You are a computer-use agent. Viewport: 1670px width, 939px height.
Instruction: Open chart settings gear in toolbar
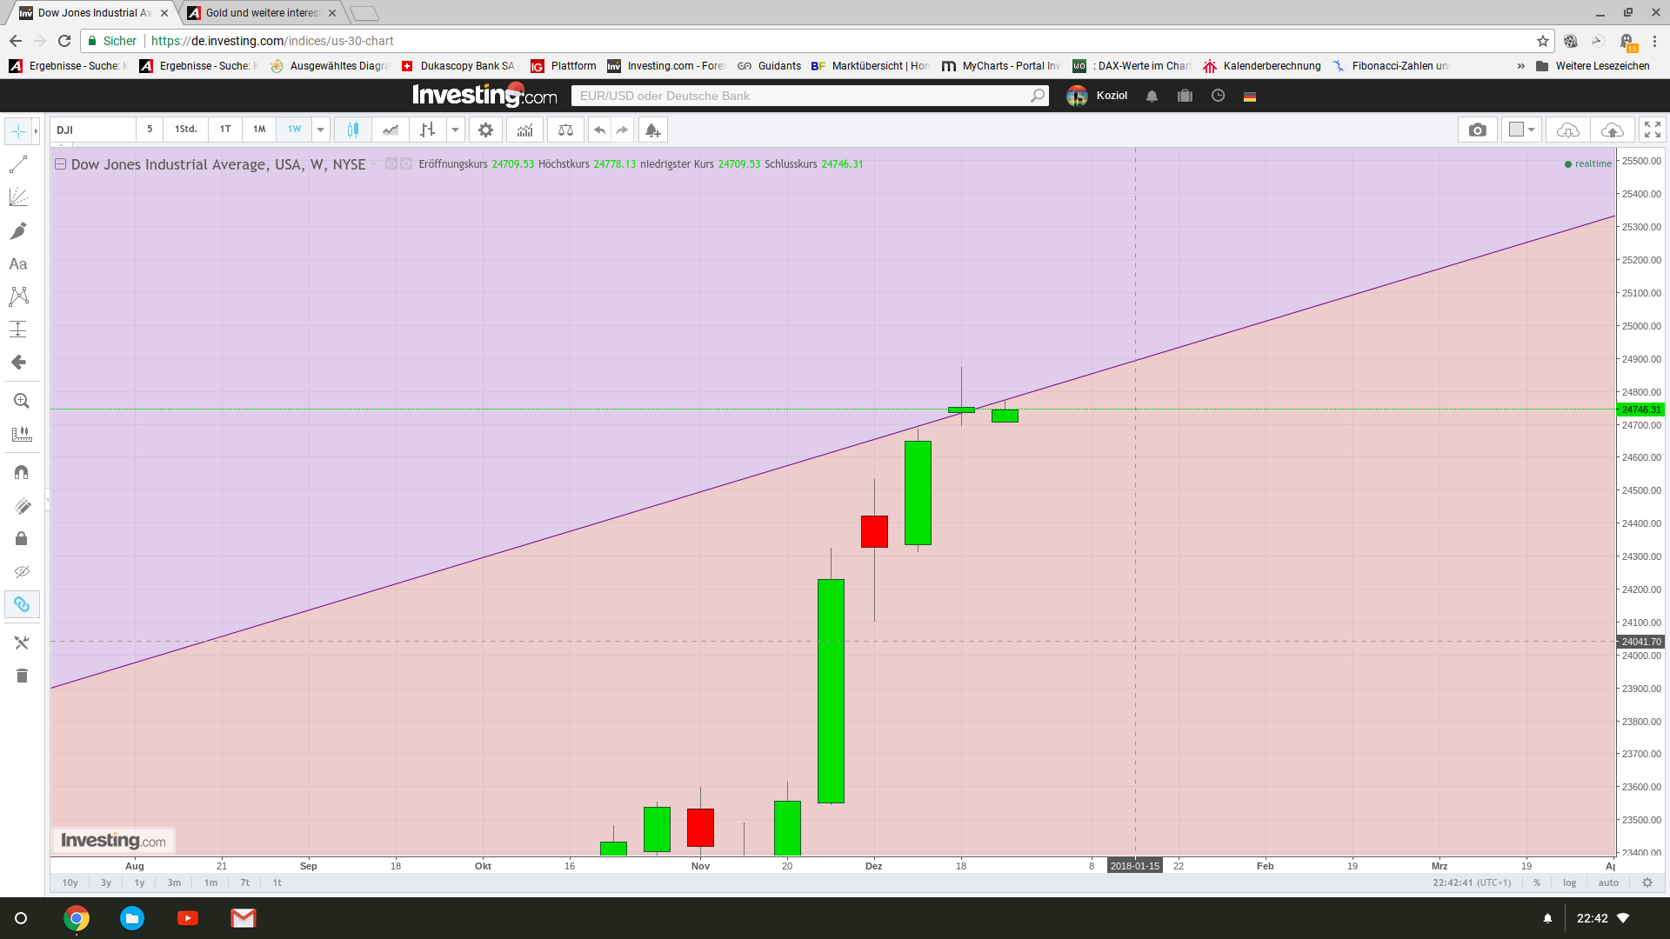[x=485, y=130]
